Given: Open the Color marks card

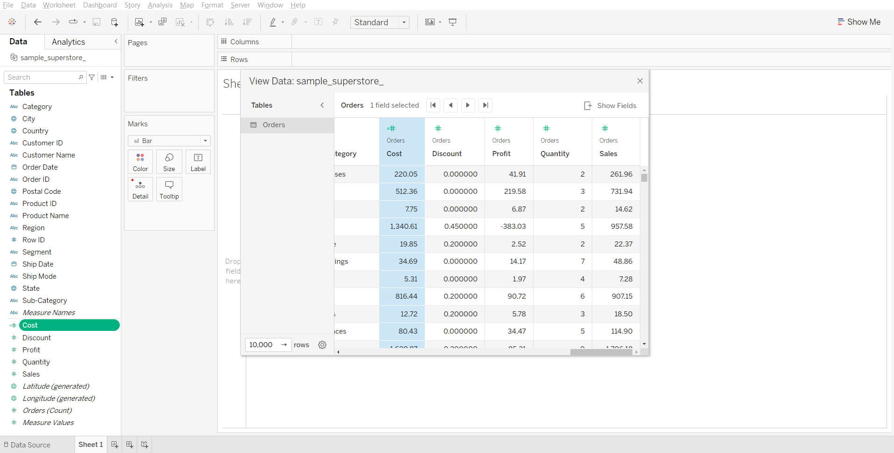Looking at the screenshot, I should [140, 162].
